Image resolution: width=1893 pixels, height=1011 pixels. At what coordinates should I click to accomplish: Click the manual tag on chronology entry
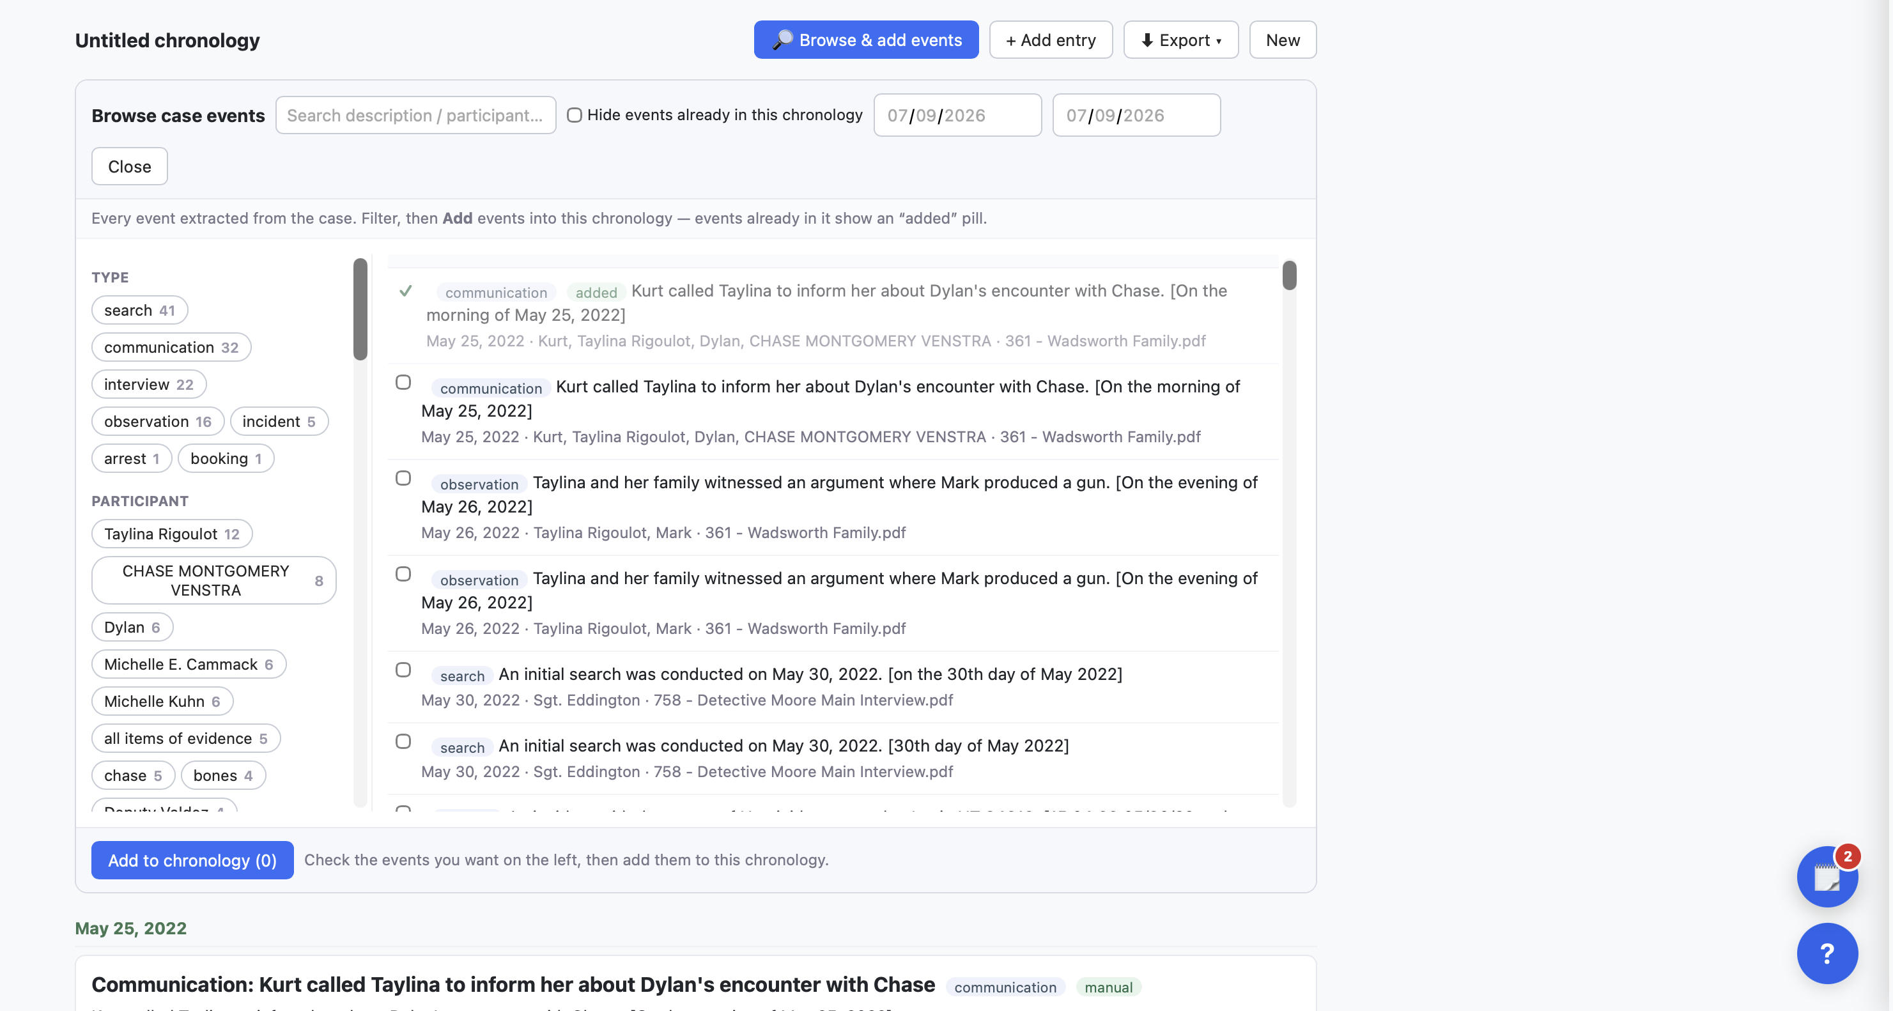1108,987
